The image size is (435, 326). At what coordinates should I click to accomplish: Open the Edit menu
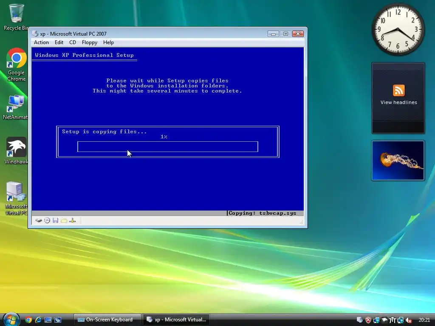59,42
